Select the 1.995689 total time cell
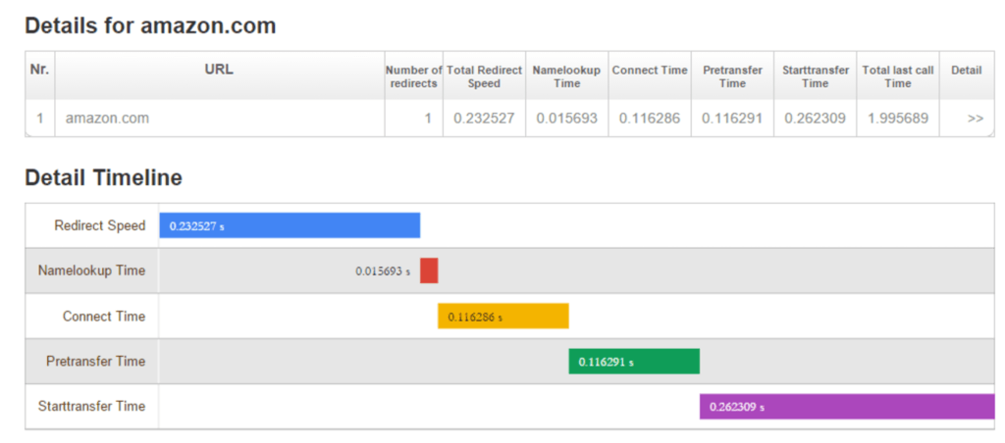 898,119
